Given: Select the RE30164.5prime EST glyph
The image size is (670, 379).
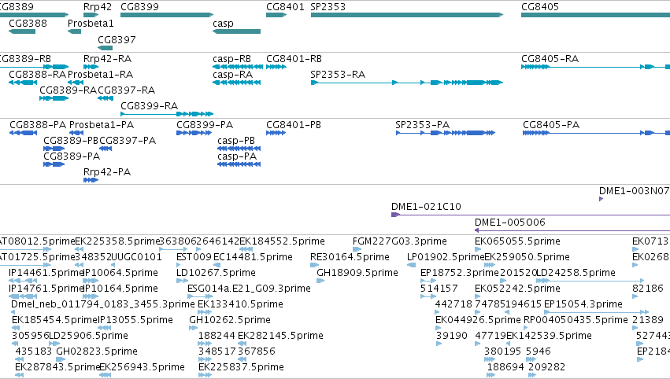Looking at the screenshot, I should click(314, 265).
